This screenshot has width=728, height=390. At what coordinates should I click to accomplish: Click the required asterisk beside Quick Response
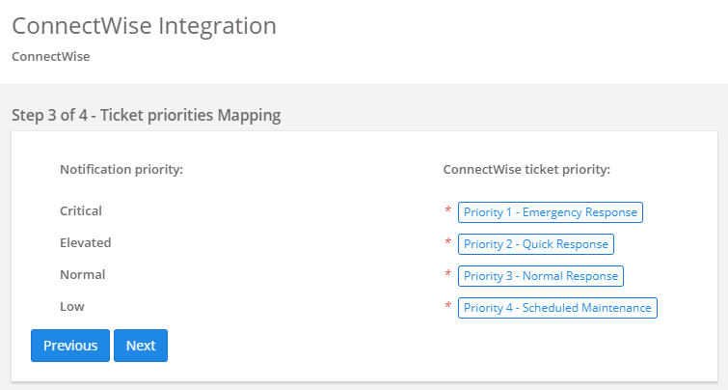pyautogui.click(x=448, y=241)
